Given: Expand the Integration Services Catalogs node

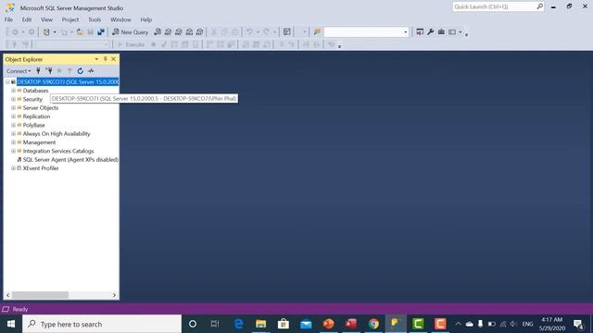Looking at the screenshot, I should (x=13, y=151).
